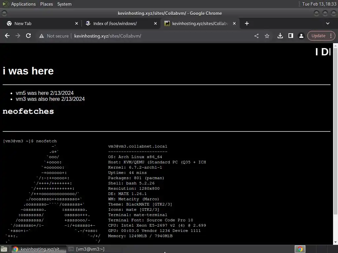
Task: Bookmark this page with the star
Action: pos(267,36)
